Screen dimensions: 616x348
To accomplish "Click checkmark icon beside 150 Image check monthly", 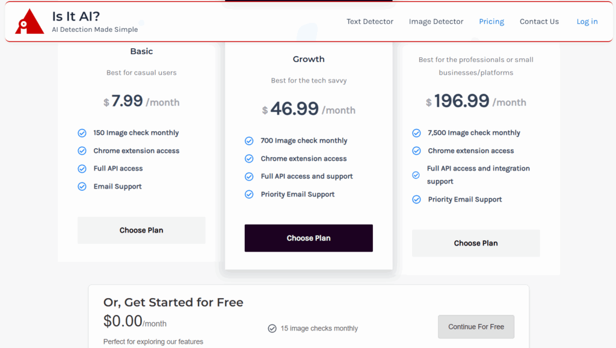I will click(82, 133).
